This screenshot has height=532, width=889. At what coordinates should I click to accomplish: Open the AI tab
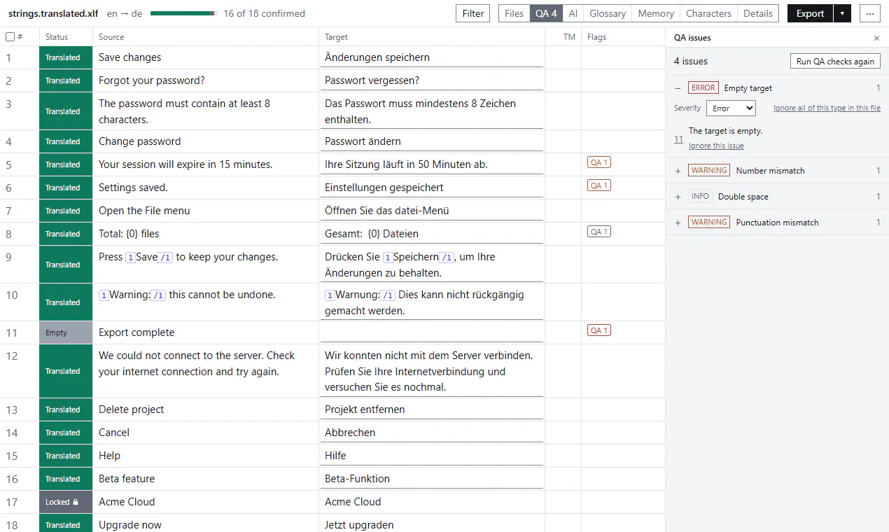(573, 13)
